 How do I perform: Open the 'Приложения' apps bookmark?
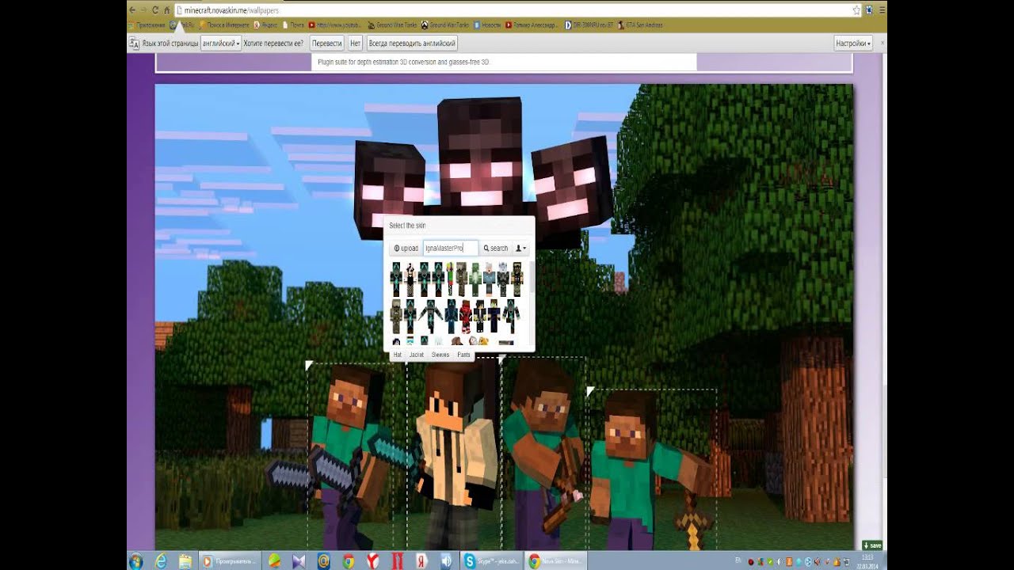tap(147, 25)
